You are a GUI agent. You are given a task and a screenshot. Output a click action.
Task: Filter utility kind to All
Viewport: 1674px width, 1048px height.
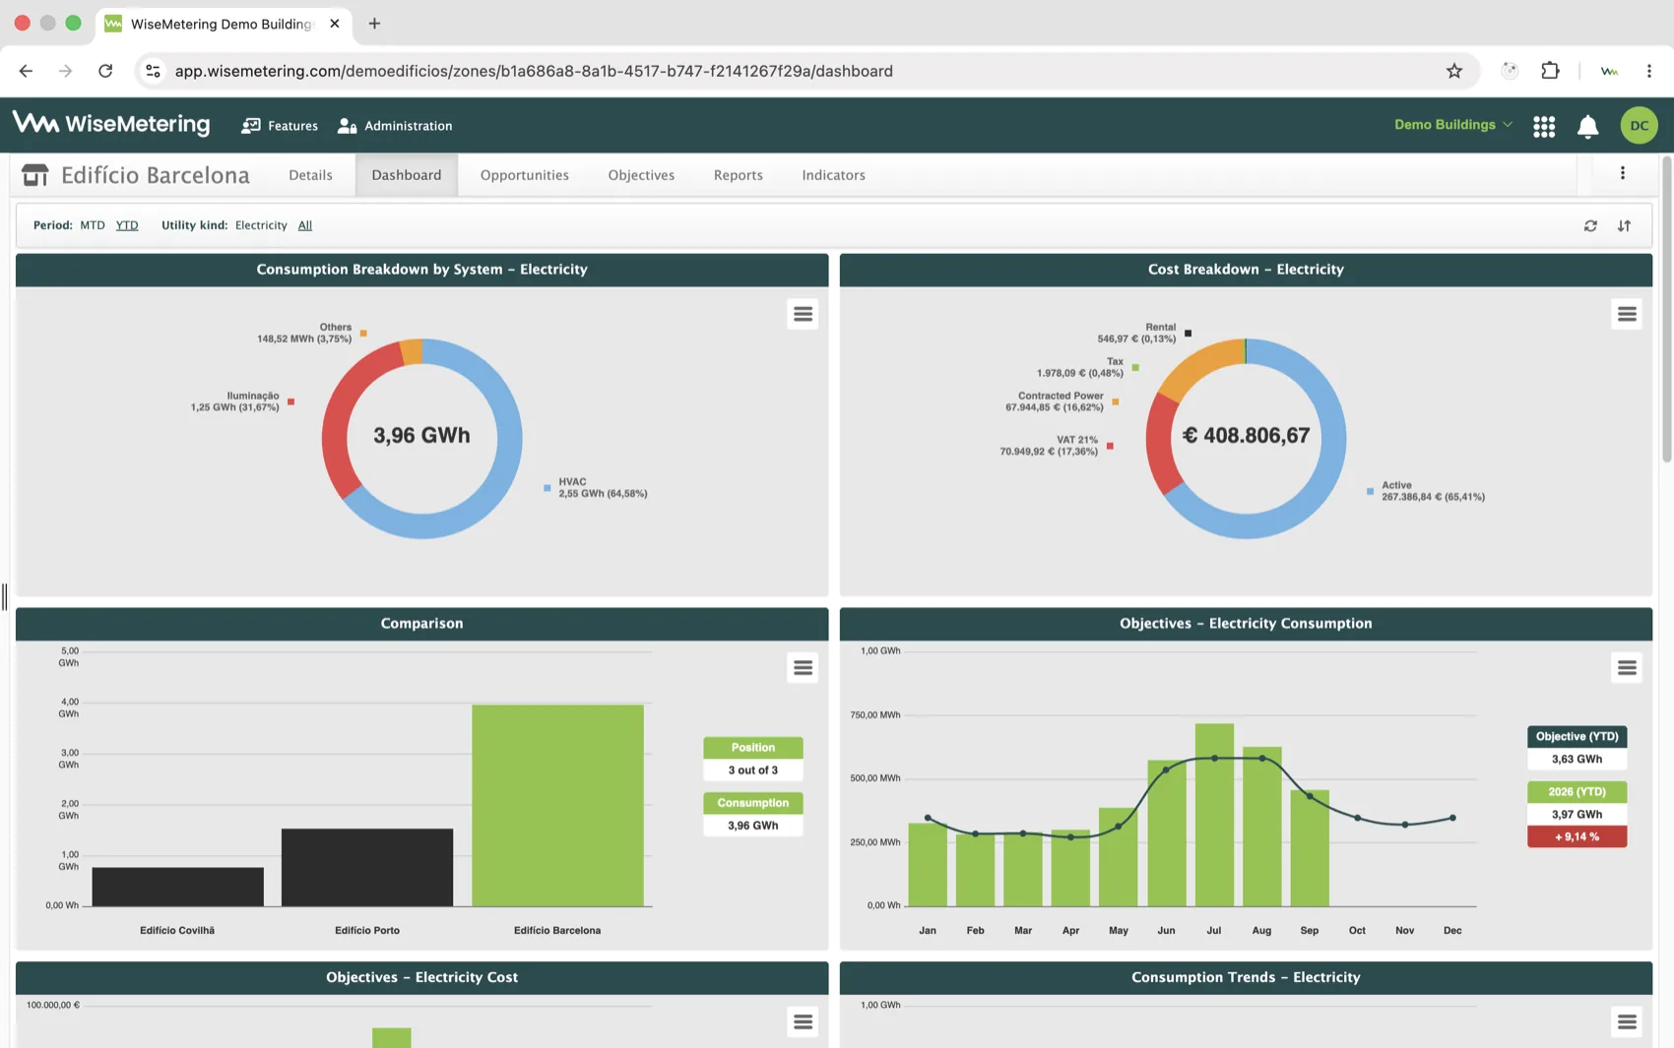pyautogui.click(x=305, y=225)
